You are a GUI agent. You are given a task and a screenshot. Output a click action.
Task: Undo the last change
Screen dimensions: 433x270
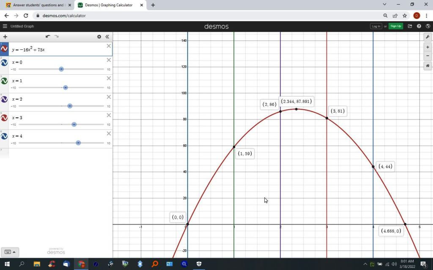point(48,36)
